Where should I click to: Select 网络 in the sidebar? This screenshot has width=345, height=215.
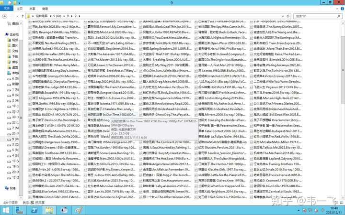[x=11, y=188]
